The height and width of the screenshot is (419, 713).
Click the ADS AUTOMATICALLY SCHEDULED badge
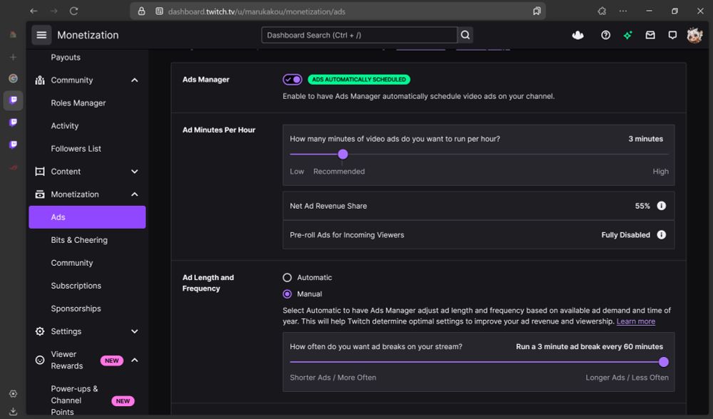tap(359, 80)
